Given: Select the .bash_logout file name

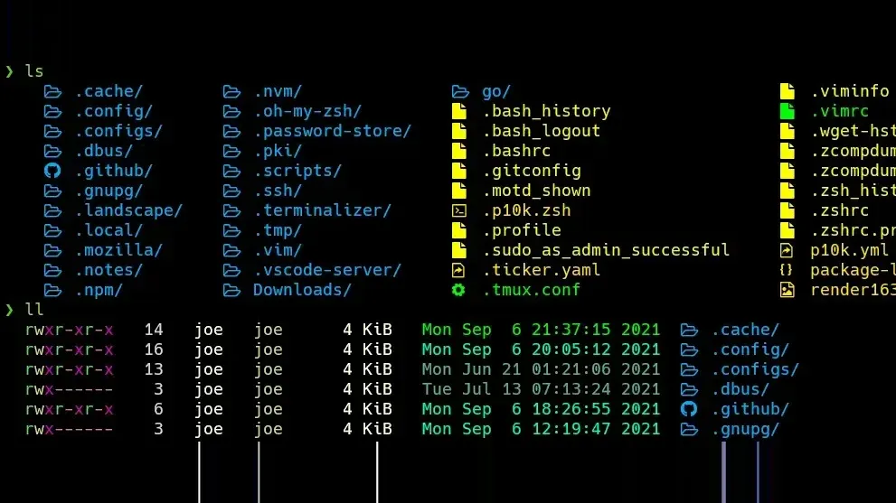Looking at the screenshot, I should (x=542, y=131).
